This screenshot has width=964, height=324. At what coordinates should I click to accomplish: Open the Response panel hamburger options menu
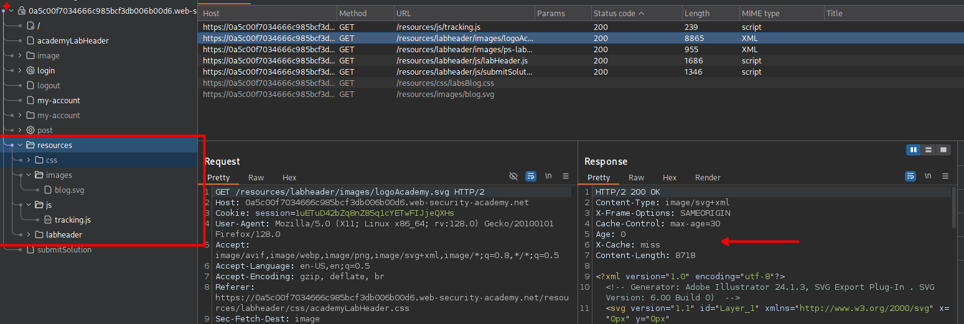pyautogui.click(x=945, y=177)
